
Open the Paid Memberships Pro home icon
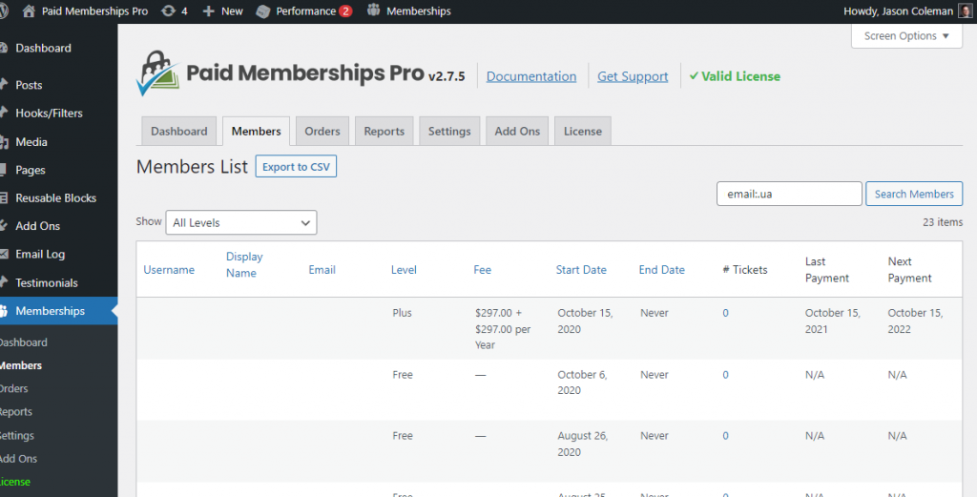29,11
